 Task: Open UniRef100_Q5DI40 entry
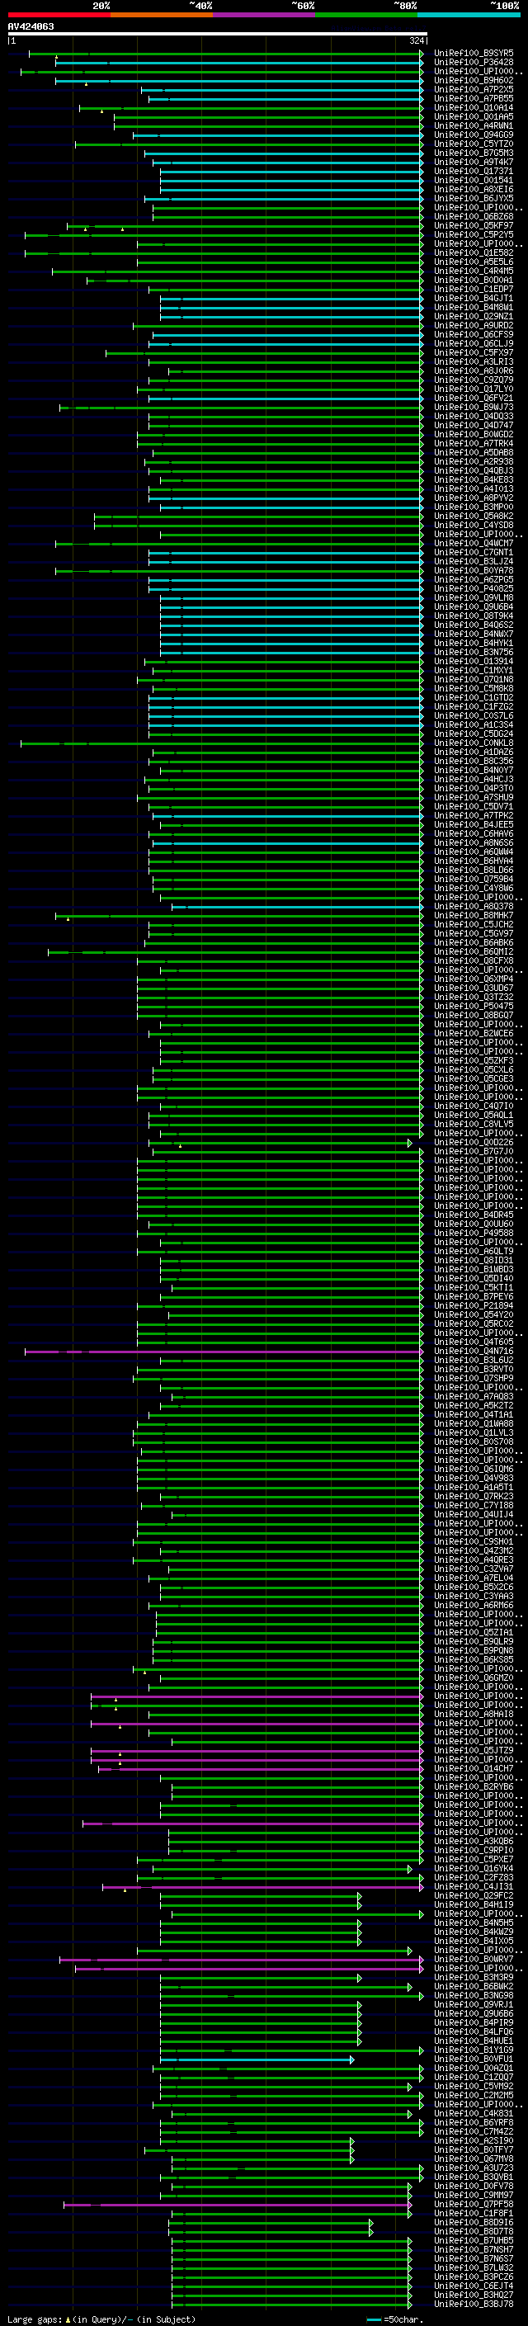pyautogui.click(x=474, y=1277)
